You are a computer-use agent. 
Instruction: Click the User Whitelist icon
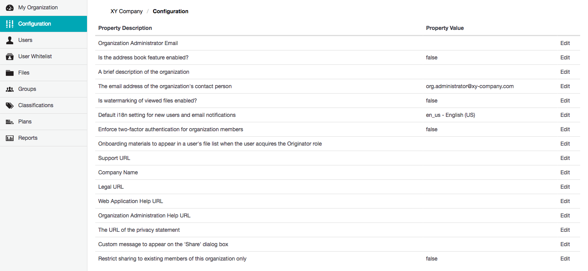tap(10, 57)
